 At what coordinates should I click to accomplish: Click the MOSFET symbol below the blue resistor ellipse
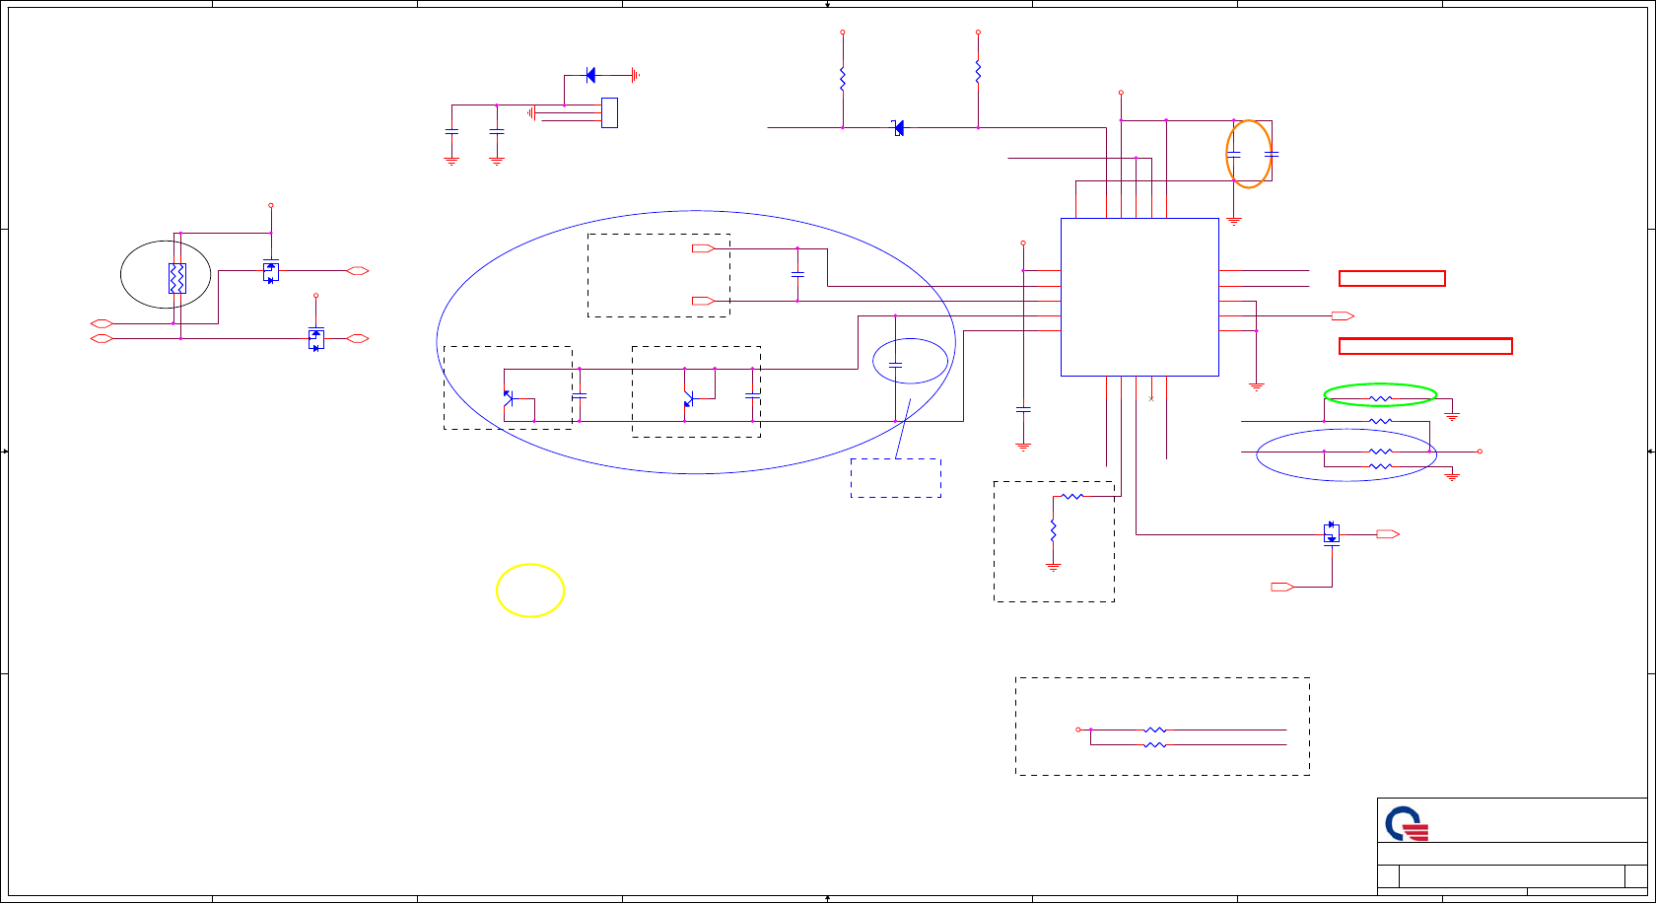(x=1332, y=533)
